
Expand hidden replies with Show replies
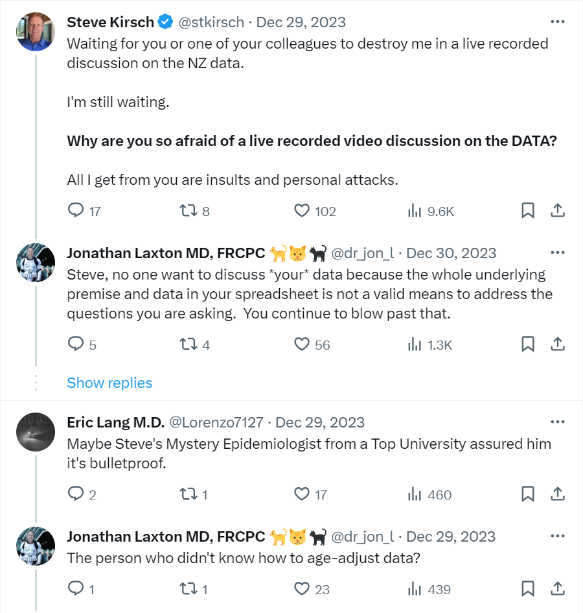(109, 383)
